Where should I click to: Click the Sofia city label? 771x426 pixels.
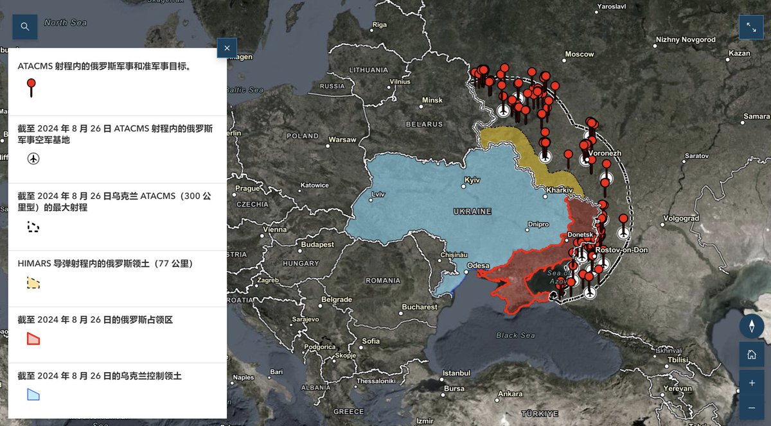371,341
